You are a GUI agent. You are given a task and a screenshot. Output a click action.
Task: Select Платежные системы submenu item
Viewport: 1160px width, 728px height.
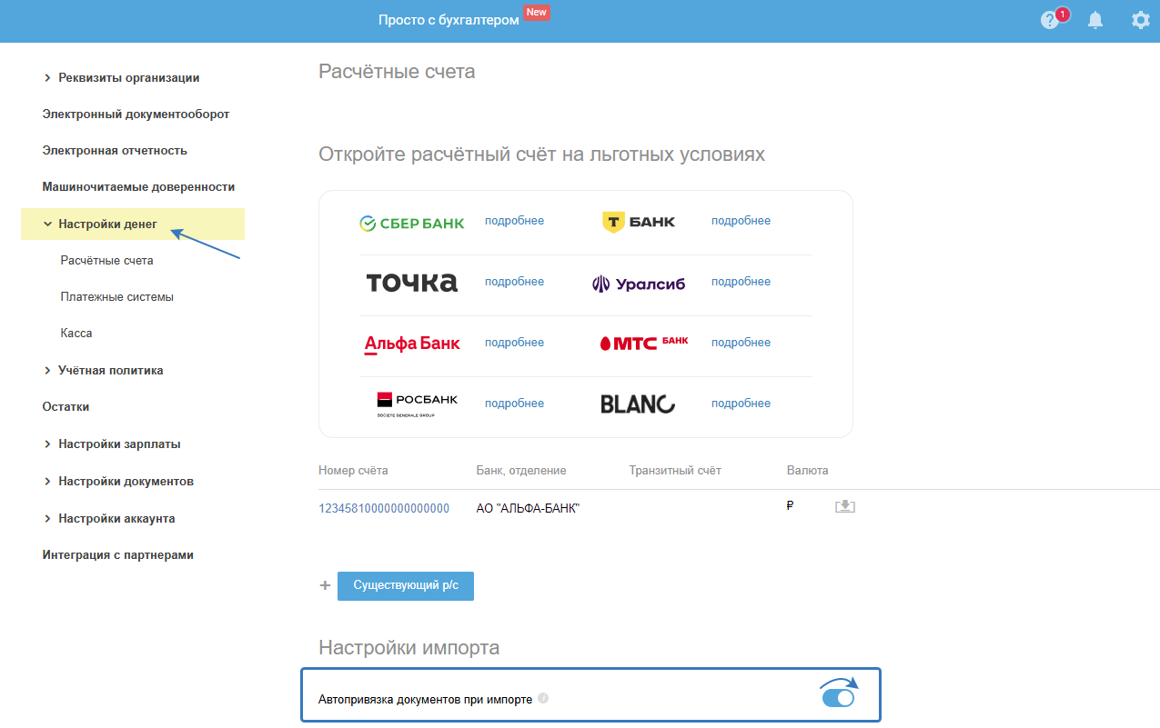pyautogui.click(x=117, y=297)
